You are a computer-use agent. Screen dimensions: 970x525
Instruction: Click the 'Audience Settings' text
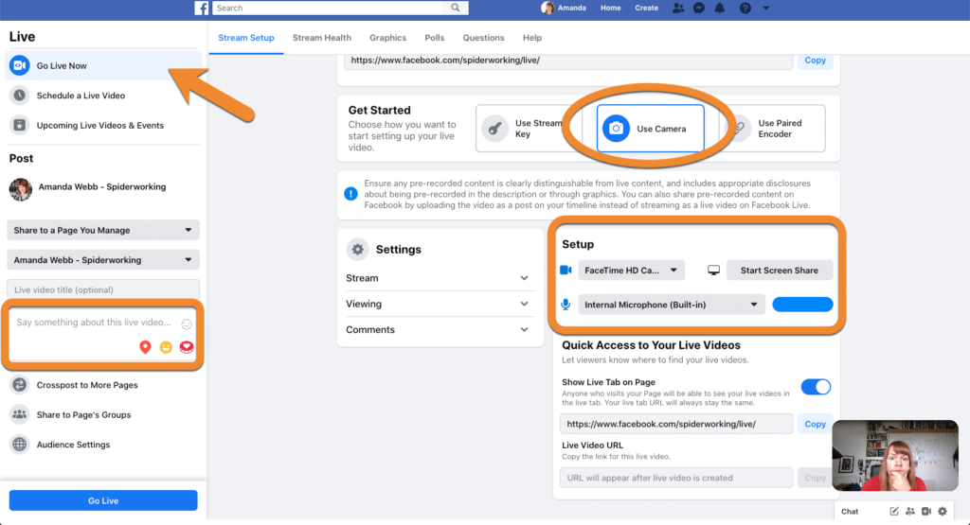coord(73,444)
